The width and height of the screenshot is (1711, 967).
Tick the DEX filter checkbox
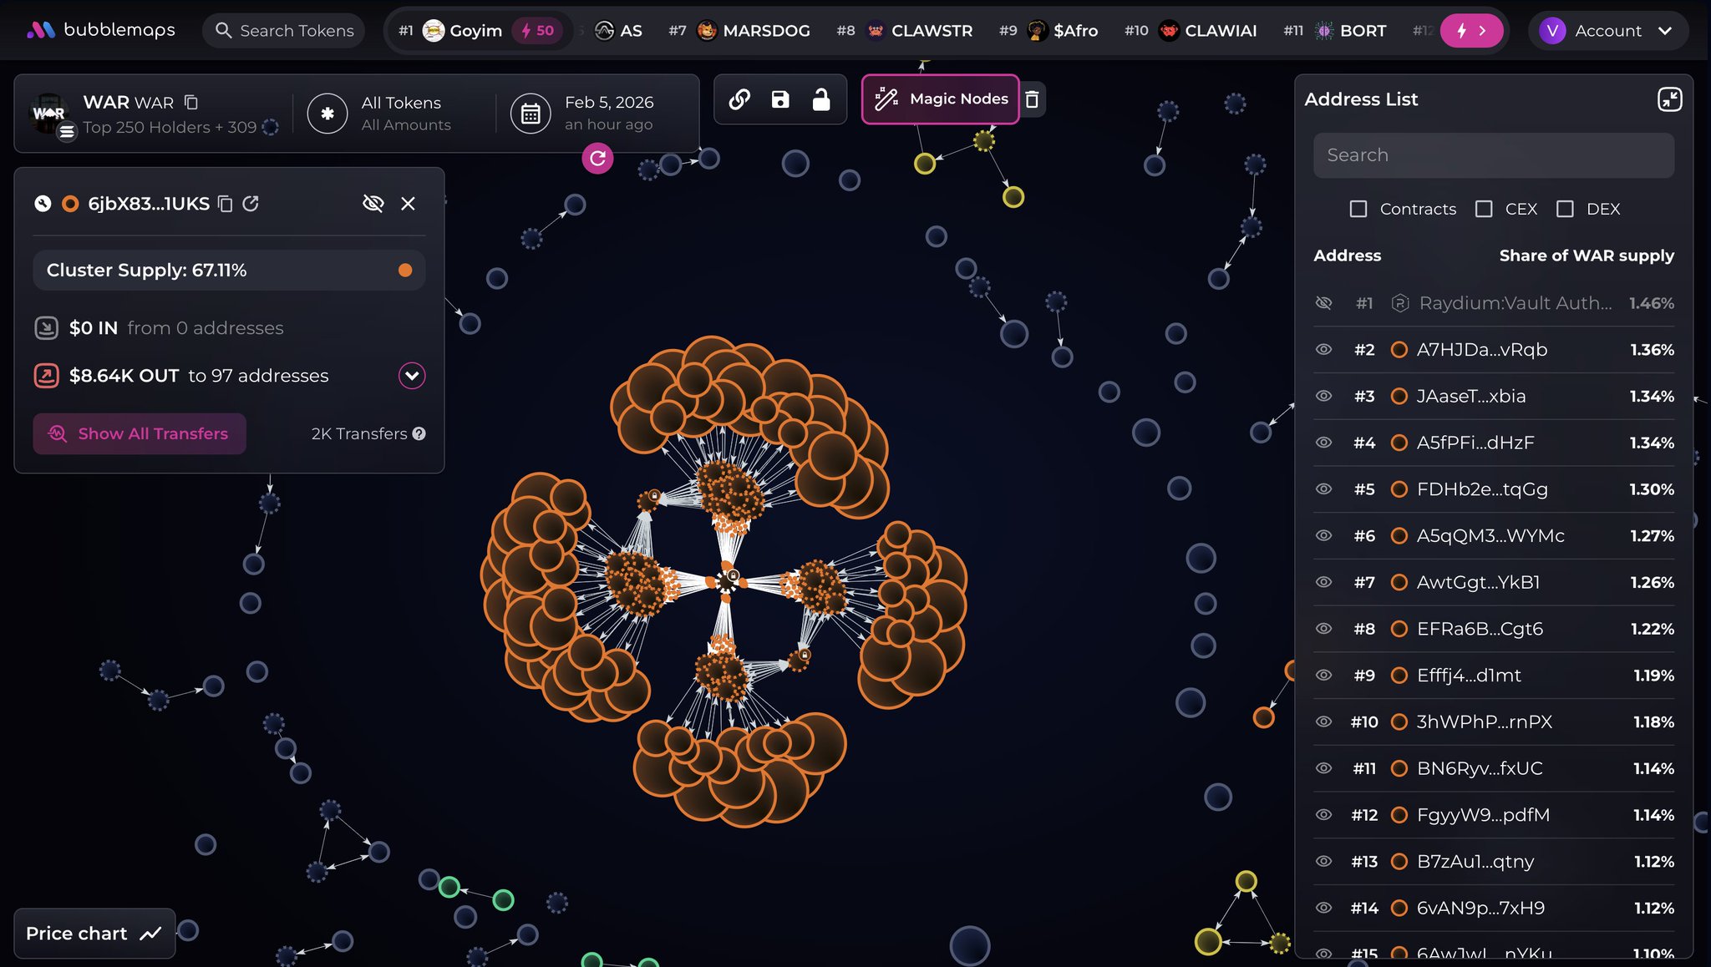click(1565, 209)
